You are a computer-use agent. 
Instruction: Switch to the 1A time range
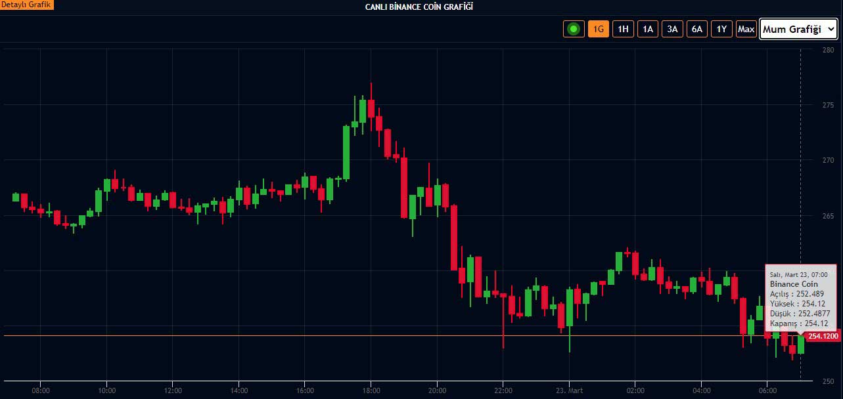[x=648, y=30]
